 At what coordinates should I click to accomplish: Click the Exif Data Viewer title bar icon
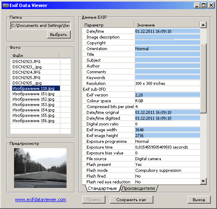5,5
